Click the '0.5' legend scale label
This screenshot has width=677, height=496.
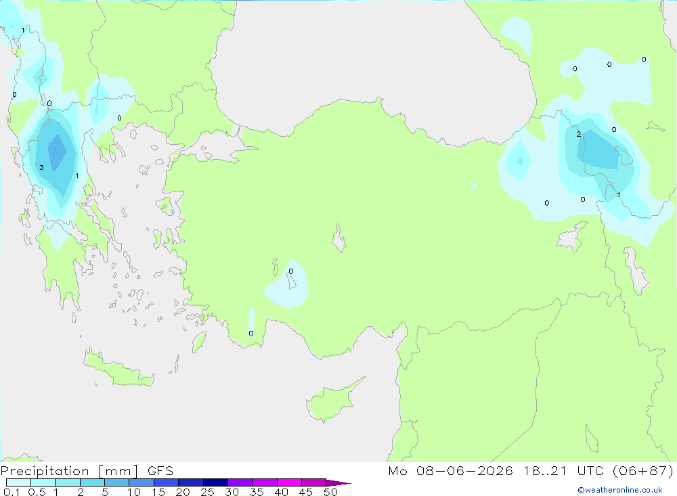(x=37, y=492)
